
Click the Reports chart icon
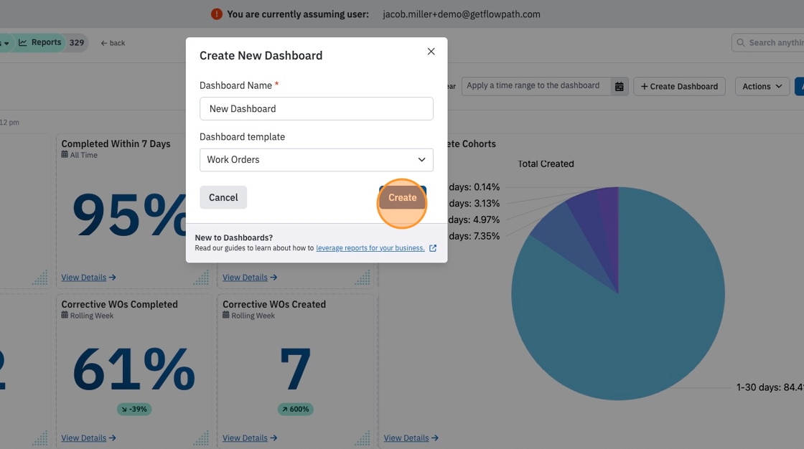pos(22,42)
